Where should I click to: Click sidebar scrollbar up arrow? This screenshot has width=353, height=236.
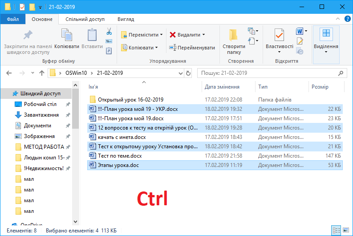75,85
